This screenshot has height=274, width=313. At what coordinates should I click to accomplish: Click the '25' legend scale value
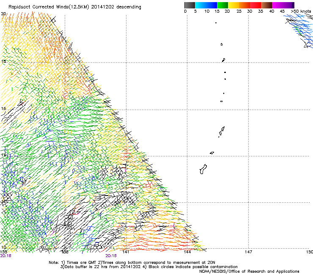tap(239, 11)
